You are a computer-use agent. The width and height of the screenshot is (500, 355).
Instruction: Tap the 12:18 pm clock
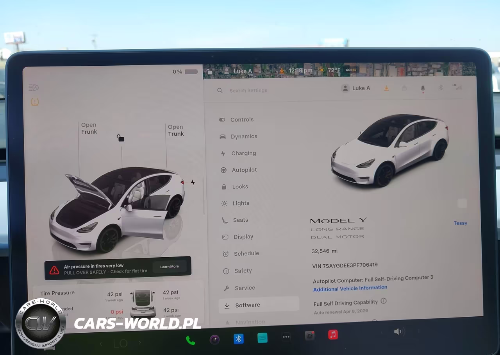coord(300,71)
